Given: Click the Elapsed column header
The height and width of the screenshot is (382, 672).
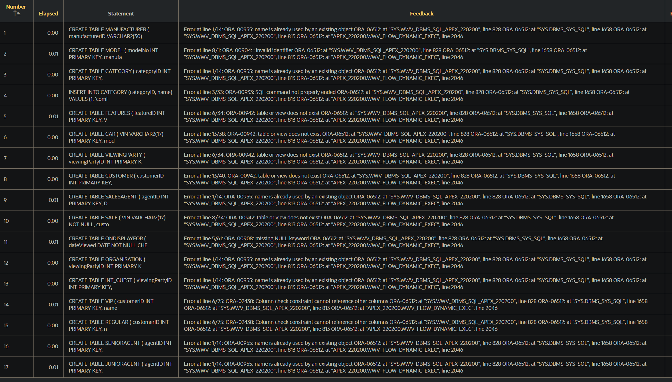Looking at the screenshot, I should [48, 13].
